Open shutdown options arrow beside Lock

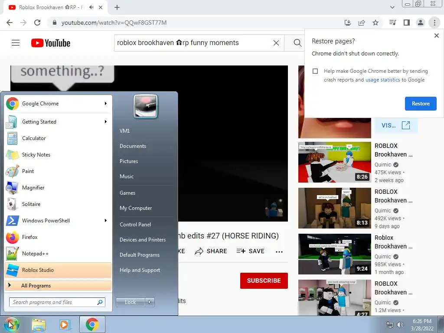pos(150,302)
